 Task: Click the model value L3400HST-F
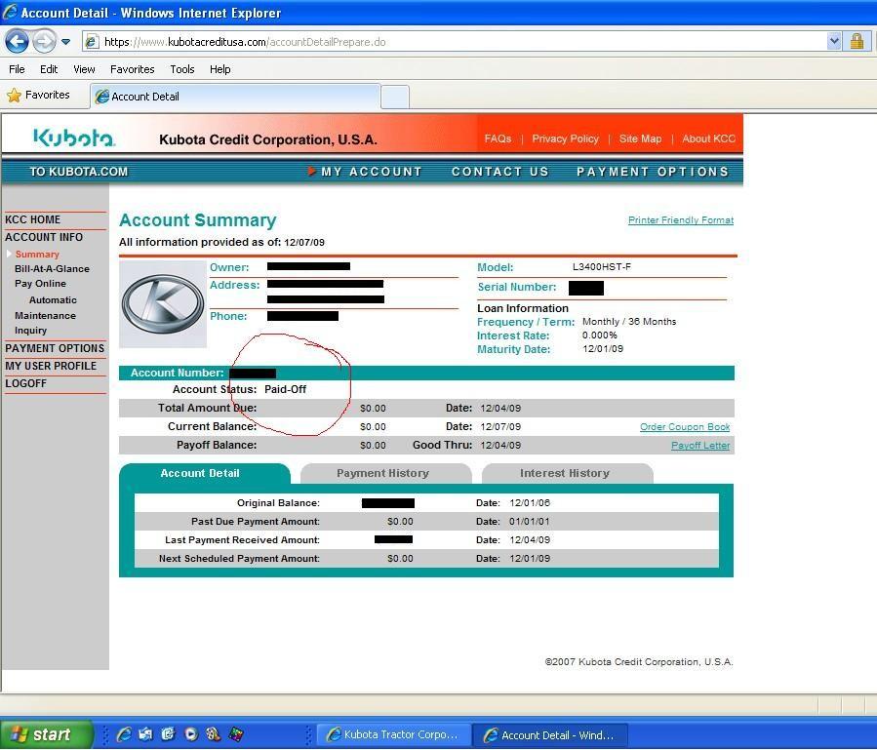601,267
